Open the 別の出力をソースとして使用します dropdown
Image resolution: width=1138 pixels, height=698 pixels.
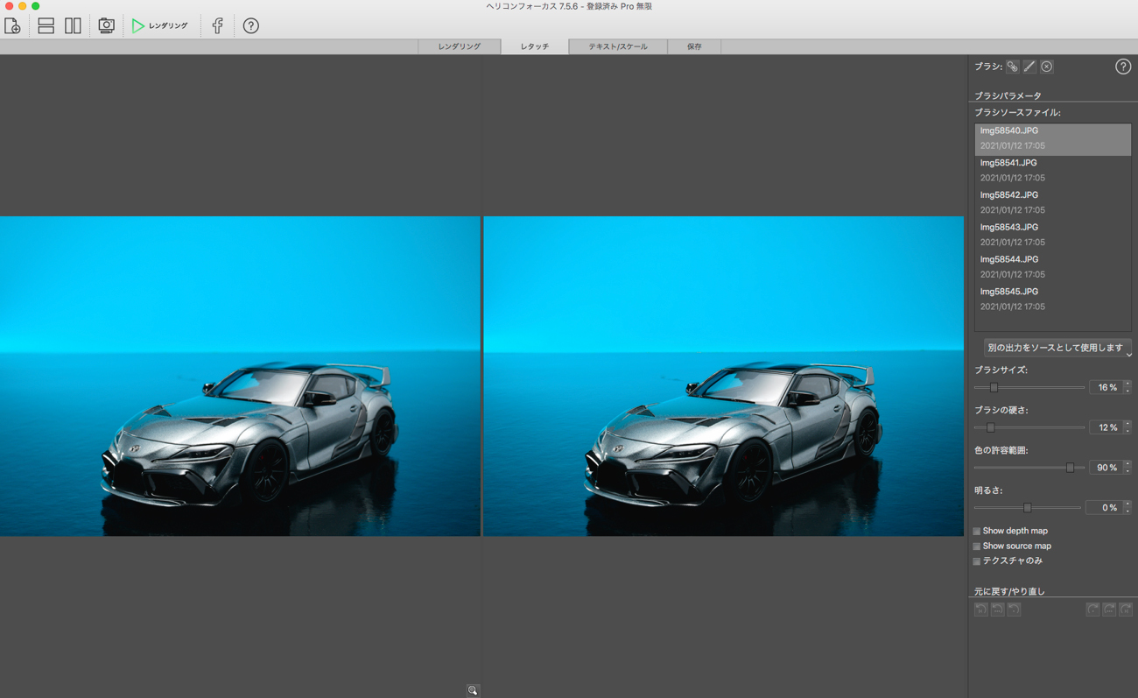click(x=1057, y=349)
